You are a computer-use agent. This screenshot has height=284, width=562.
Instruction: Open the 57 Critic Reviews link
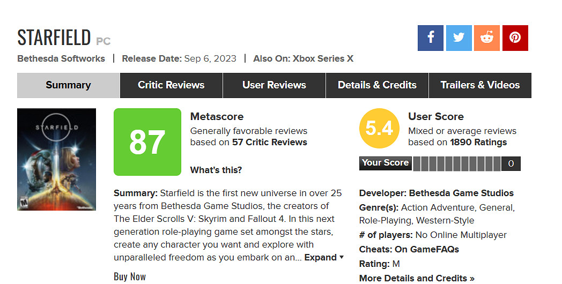(x=269, y=143)
